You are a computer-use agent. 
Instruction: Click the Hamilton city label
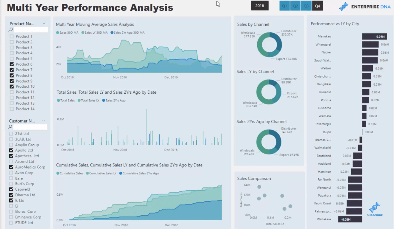pos(324,172)
